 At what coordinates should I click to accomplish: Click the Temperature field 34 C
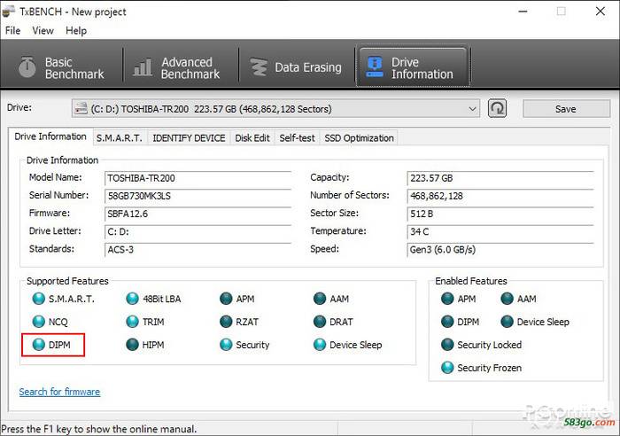500,231
